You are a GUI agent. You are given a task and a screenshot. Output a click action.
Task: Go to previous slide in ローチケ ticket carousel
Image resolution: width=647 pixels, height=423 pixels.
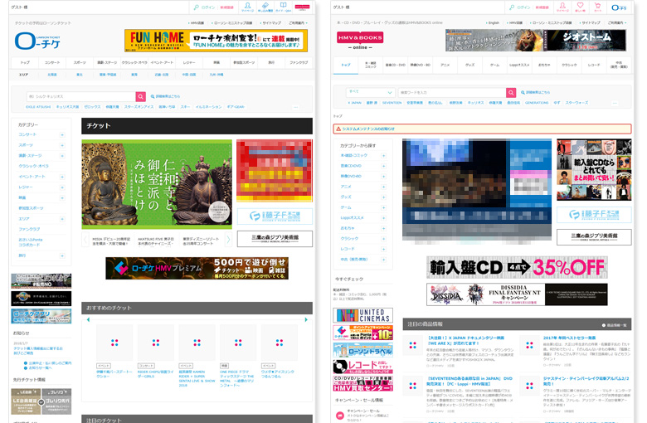85,240
